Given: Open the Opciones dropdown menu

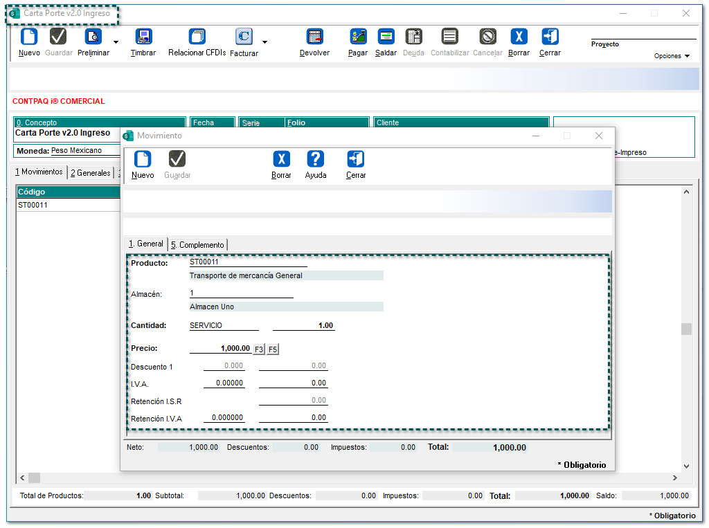Looking at the screenshot, I should click(672, 56).
